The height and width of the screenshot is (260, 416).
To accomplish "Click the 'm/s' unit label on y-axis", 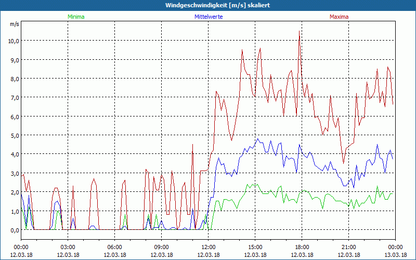I will (x=15, y=24).
